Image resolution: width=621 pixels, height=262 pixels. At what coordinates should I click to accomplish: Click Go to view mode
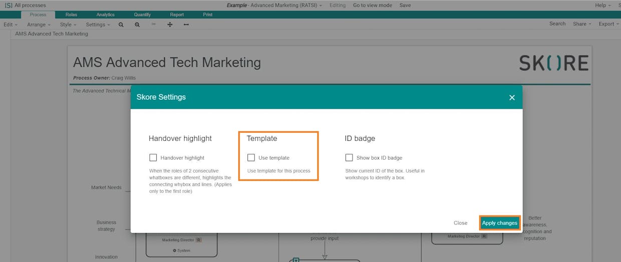(x=373, y=5)
